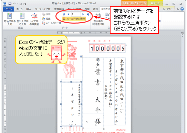Click the 部長 title text

point(98,62)
